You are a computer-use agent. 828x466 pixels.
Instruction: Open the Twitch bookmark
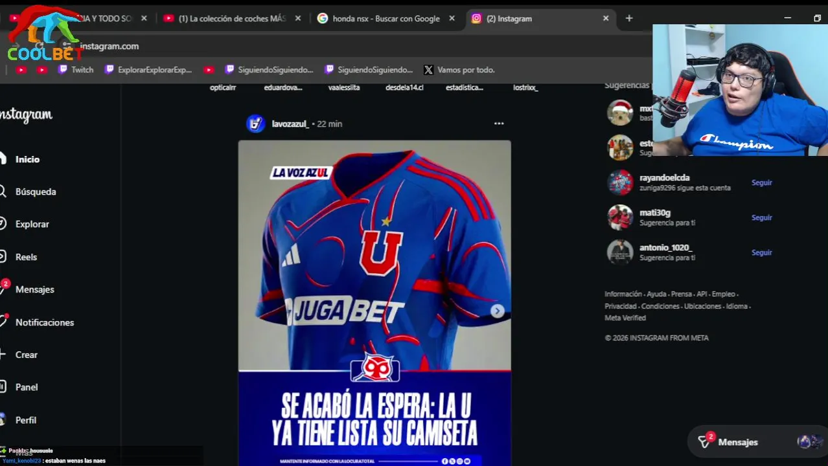76,70
